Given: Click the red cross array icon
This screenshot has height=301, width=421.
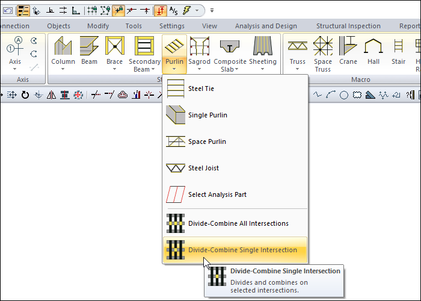Looking at the screenshot, I should point(78,95).
